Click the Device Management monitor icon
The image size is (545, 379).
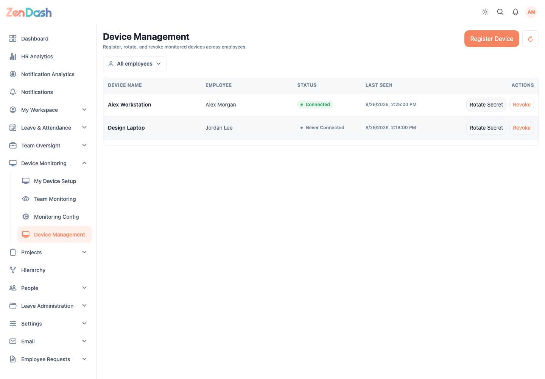(x=26, y=234)
